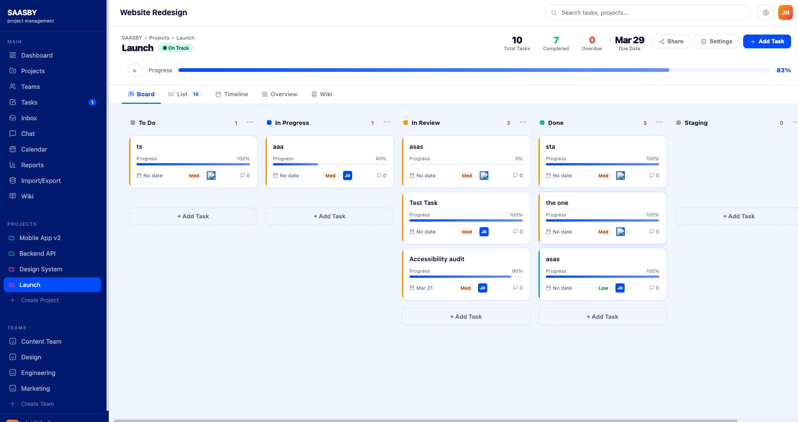Viewport: 798px width, 422px height.
Task: Click the Med priority badge on the aaa card
Action: (x=330, y=176)
